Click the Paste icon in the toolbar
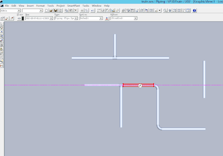Image resolution: width=223 pixels, height=156 pixels. coord(71,10)
